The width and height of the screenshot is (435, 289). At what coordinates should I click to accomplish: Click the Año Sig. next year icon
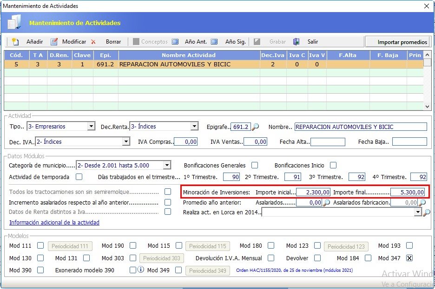(x=214, y=42)
